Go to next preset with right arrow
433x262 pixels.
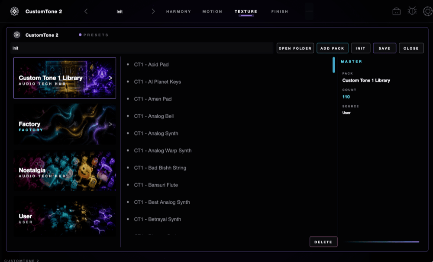point(153,11)
